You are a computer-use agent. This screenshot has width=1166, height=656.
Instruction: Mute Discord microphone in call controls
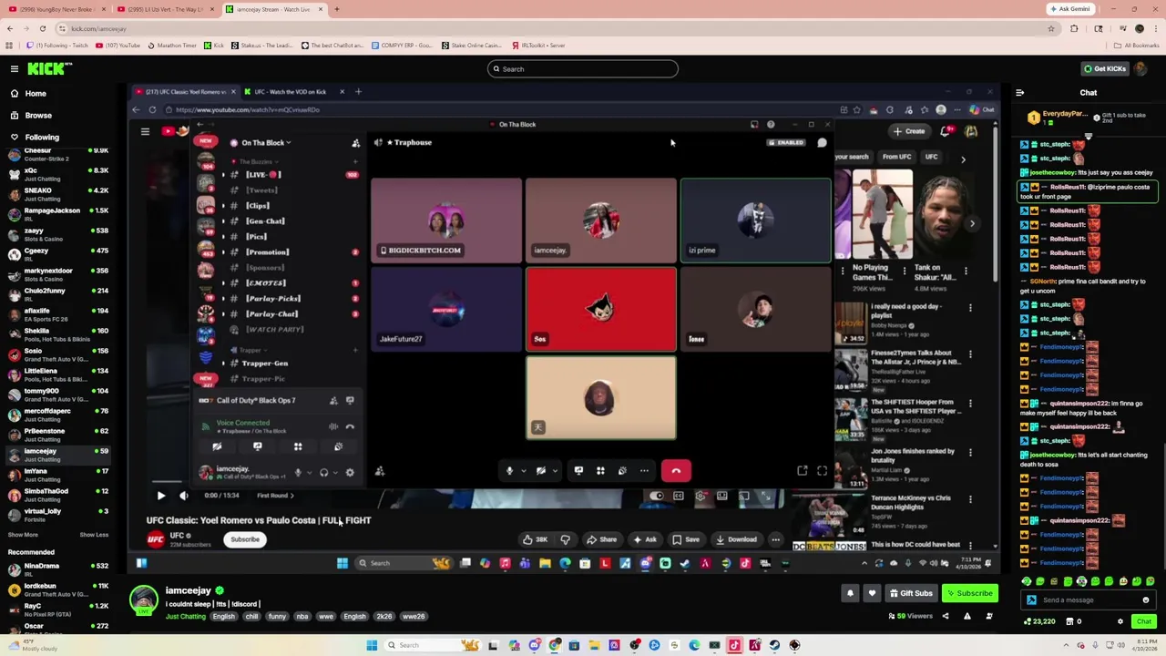(x=509, y=471)
